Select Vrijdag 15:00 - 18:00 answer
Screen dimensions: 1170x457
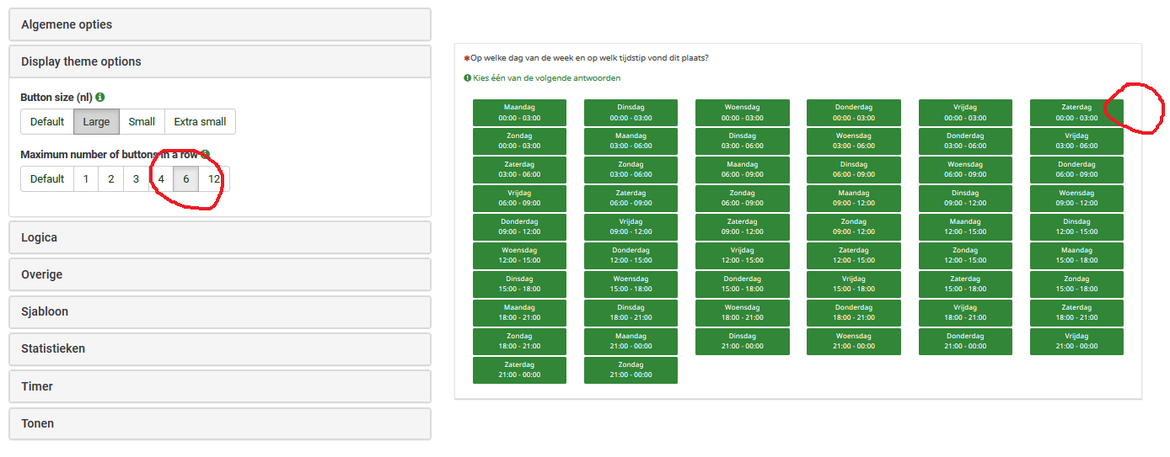pyautogui.click(x=854, y=284)
